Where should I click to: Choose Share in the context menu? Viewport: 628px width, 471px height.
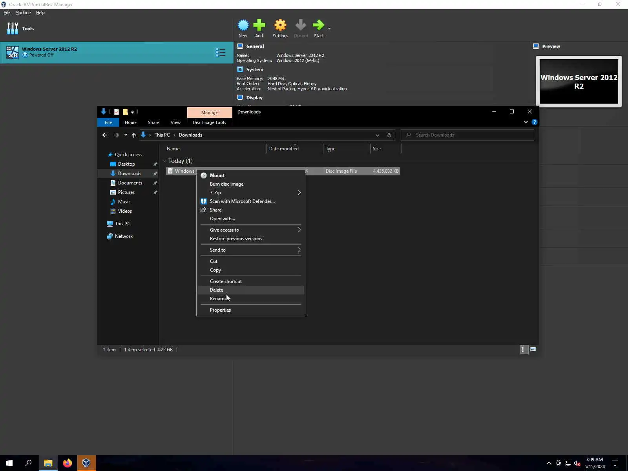tap(251, 210)
